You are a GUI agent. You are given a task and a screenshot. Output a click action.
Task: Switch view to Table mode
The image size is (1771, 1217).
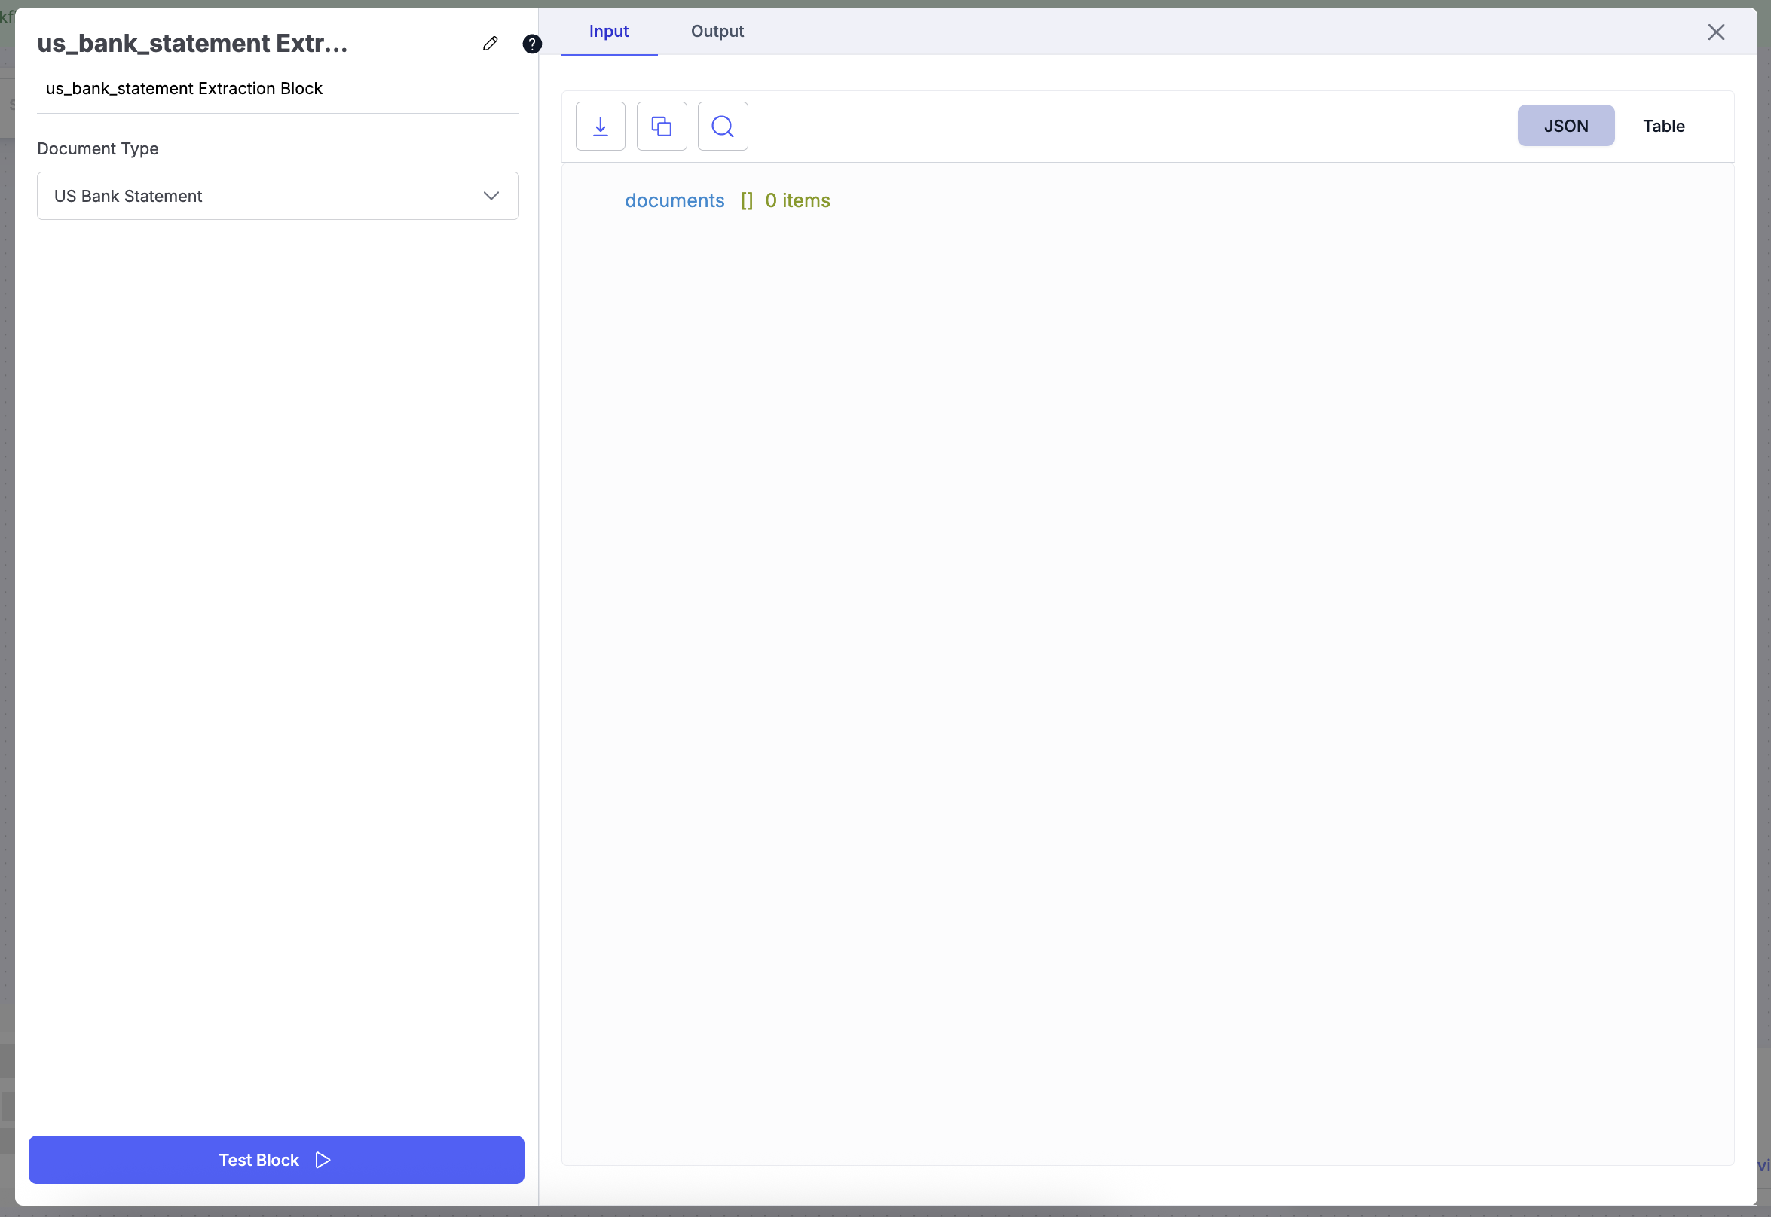[x=1663, y=126]
